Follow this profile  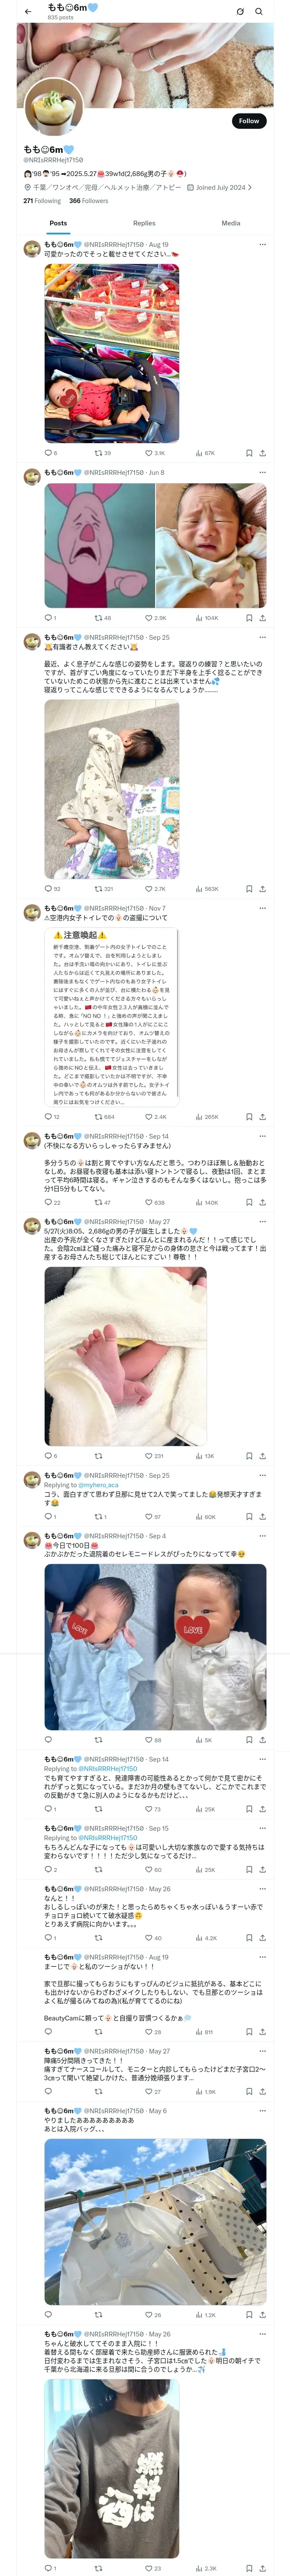(249, 121)
